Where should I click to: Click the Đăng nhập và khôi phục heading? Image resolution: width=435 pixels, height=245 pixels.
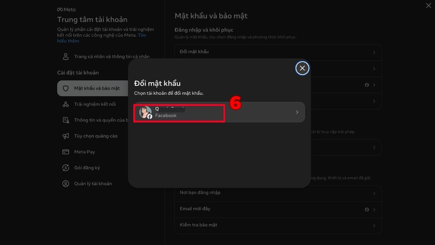tap(204, 30)
